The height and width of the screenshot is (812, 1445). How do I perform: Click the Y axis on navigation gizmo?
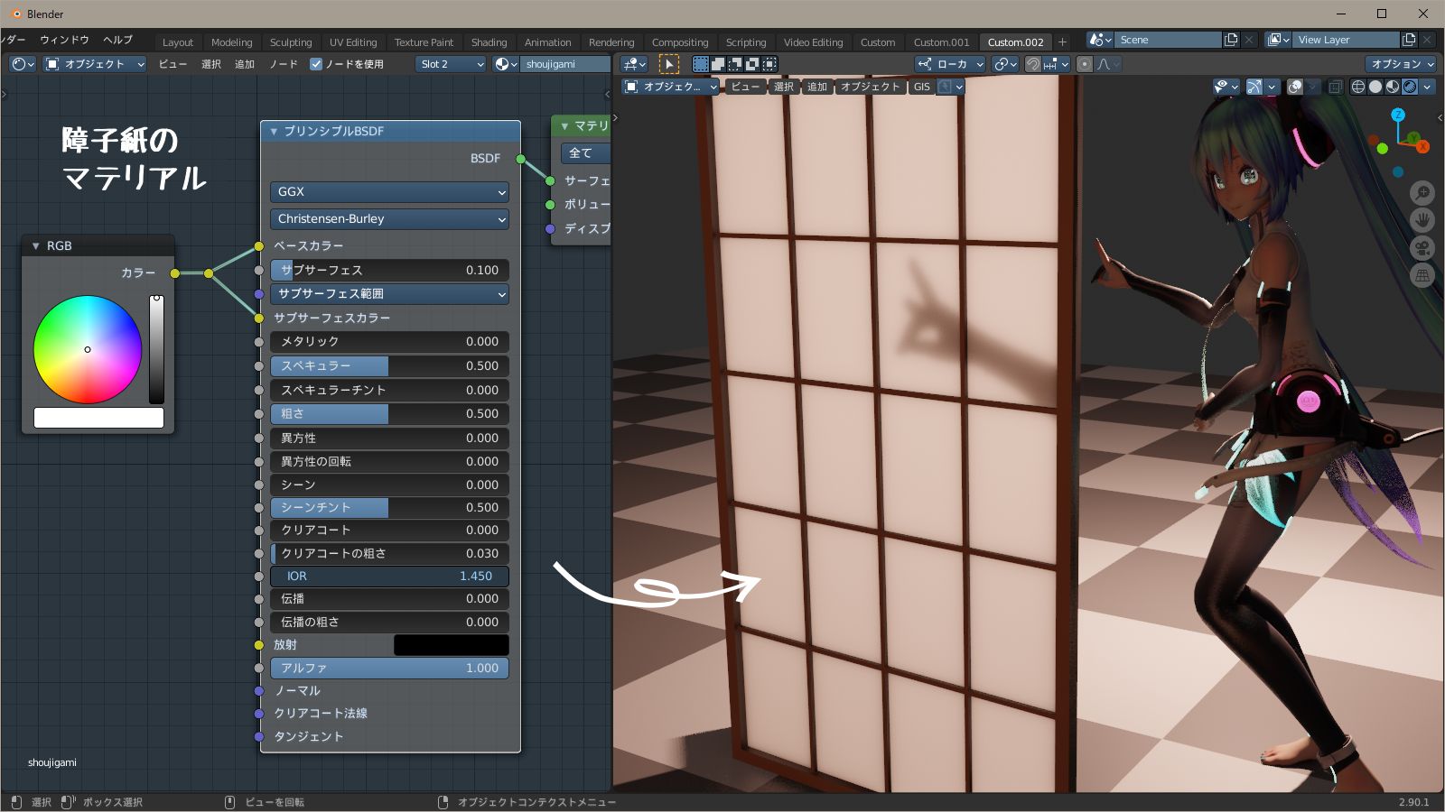[x=1413, y=137]
